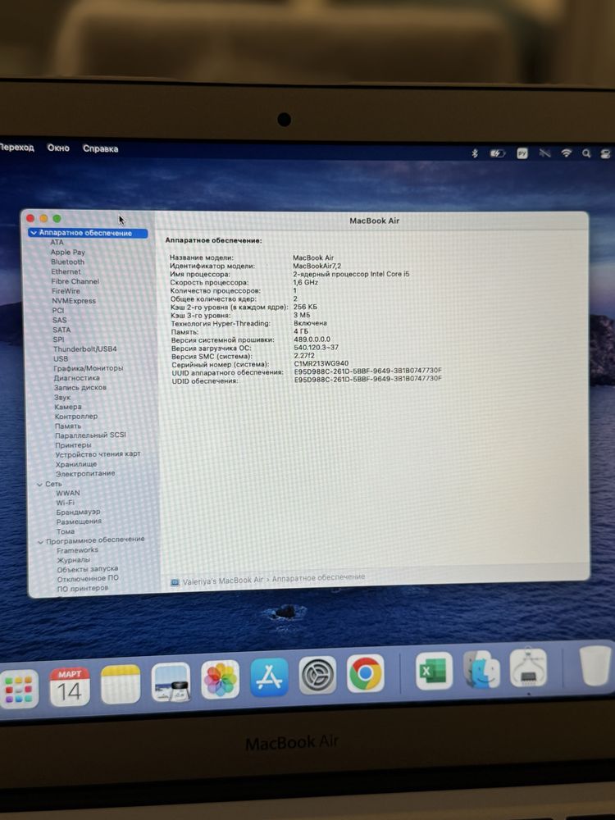Select Звук in the sidebar
This screenshot has width=615, height=820.
(62, 397)
